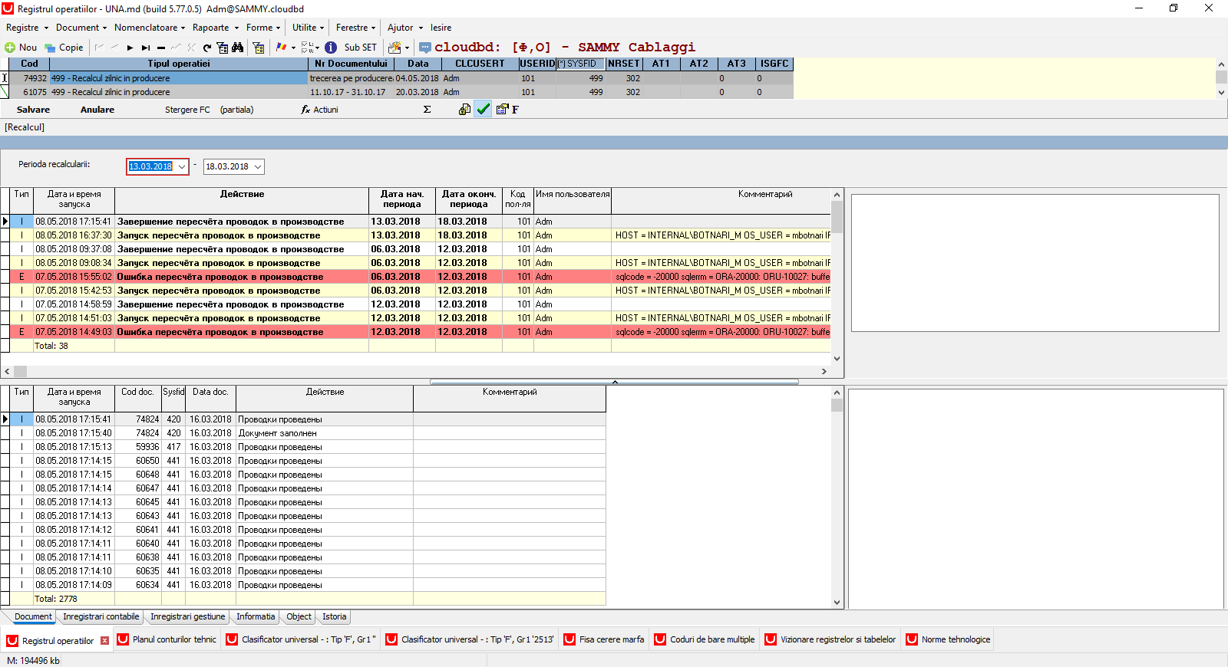Select operation row with code 61075
The image size is (1228, 667).
398,92
